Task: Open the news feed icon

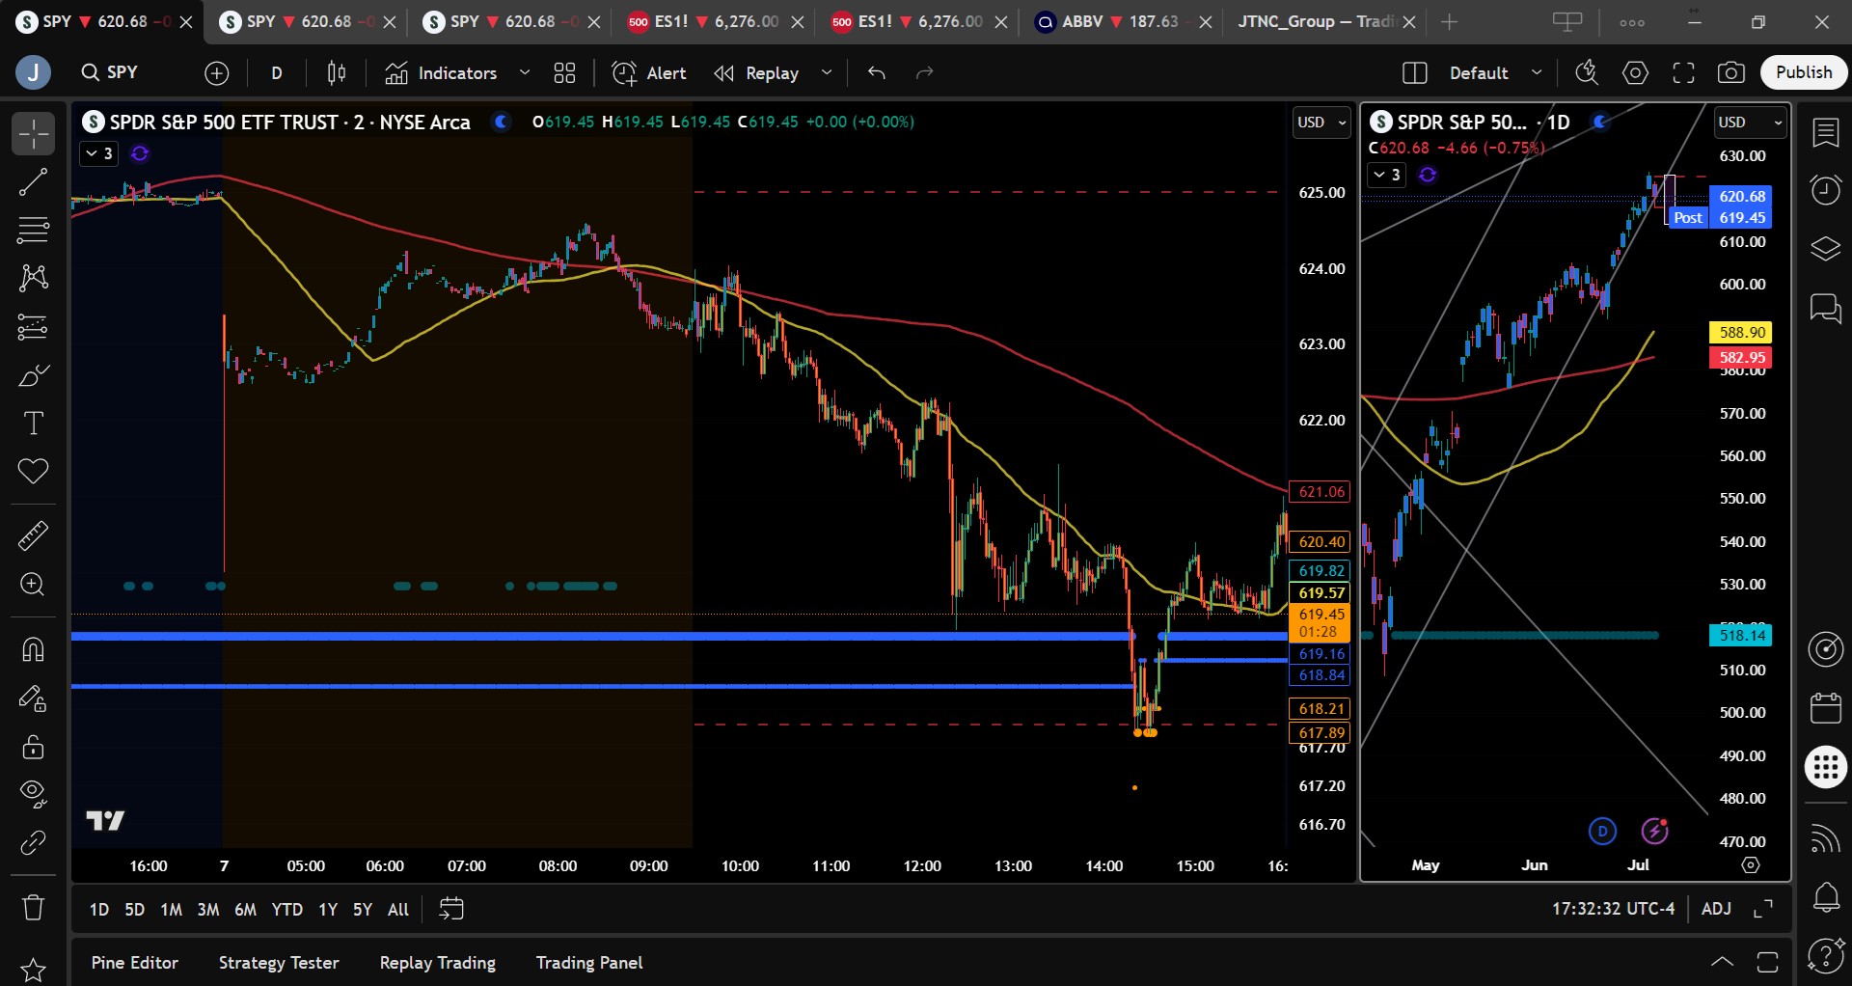Action: [x=1825, y=838]
